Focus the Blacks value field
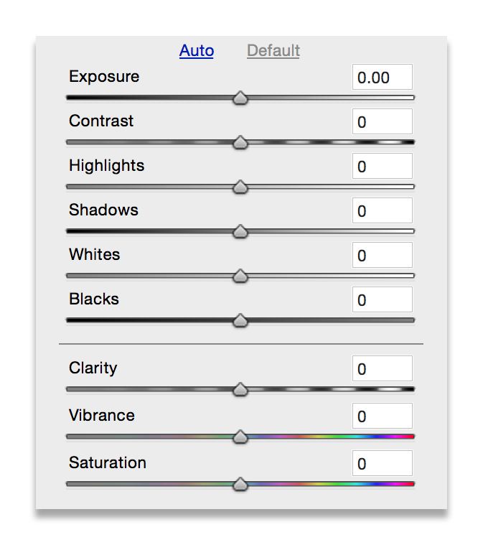483x545 pixels. (x=382, y=300)
